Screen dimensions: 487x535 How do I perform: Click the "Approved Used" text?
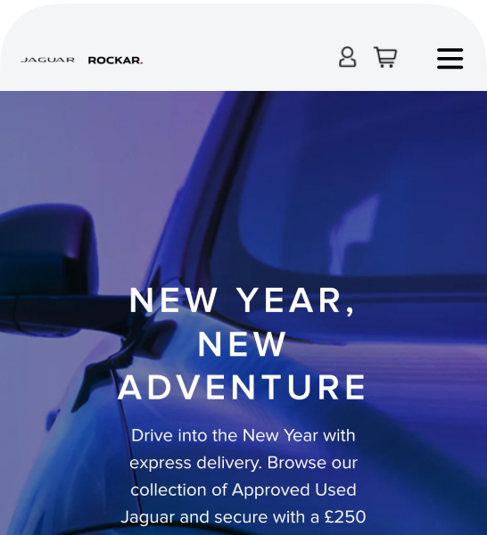click(x=293, y=490)
